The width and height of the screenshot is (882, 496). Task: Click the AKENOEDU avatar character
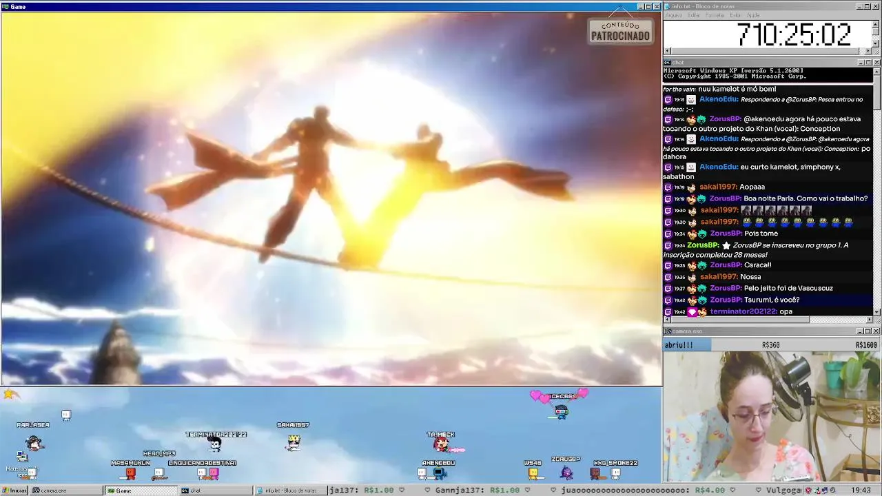point(439,473)
